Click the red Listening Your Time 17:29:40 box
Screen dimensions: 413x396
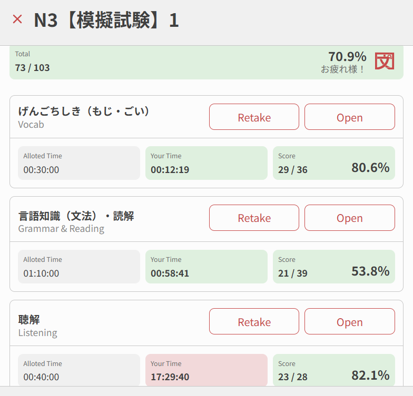[206, 370]
